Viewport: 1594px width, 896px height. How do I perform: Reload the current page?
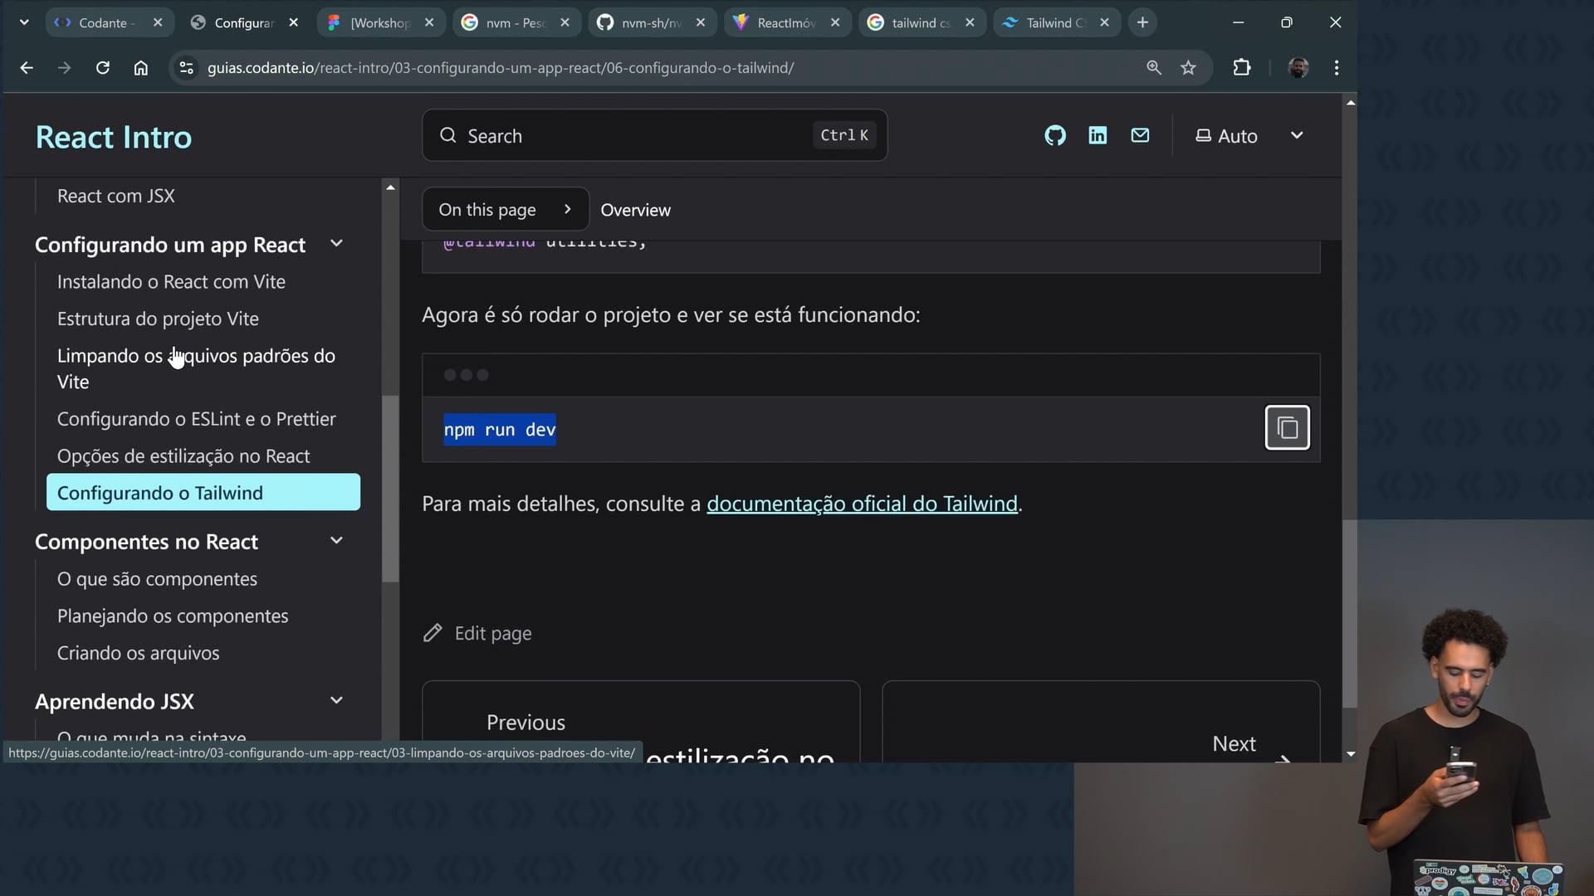[103, 68]
